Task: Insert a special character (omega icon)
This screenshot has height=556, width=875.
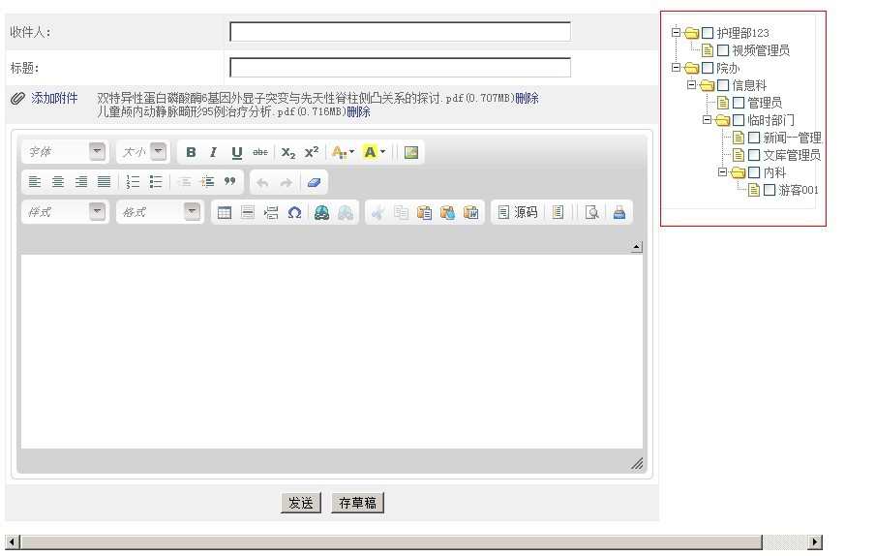Action: (294, 212)
